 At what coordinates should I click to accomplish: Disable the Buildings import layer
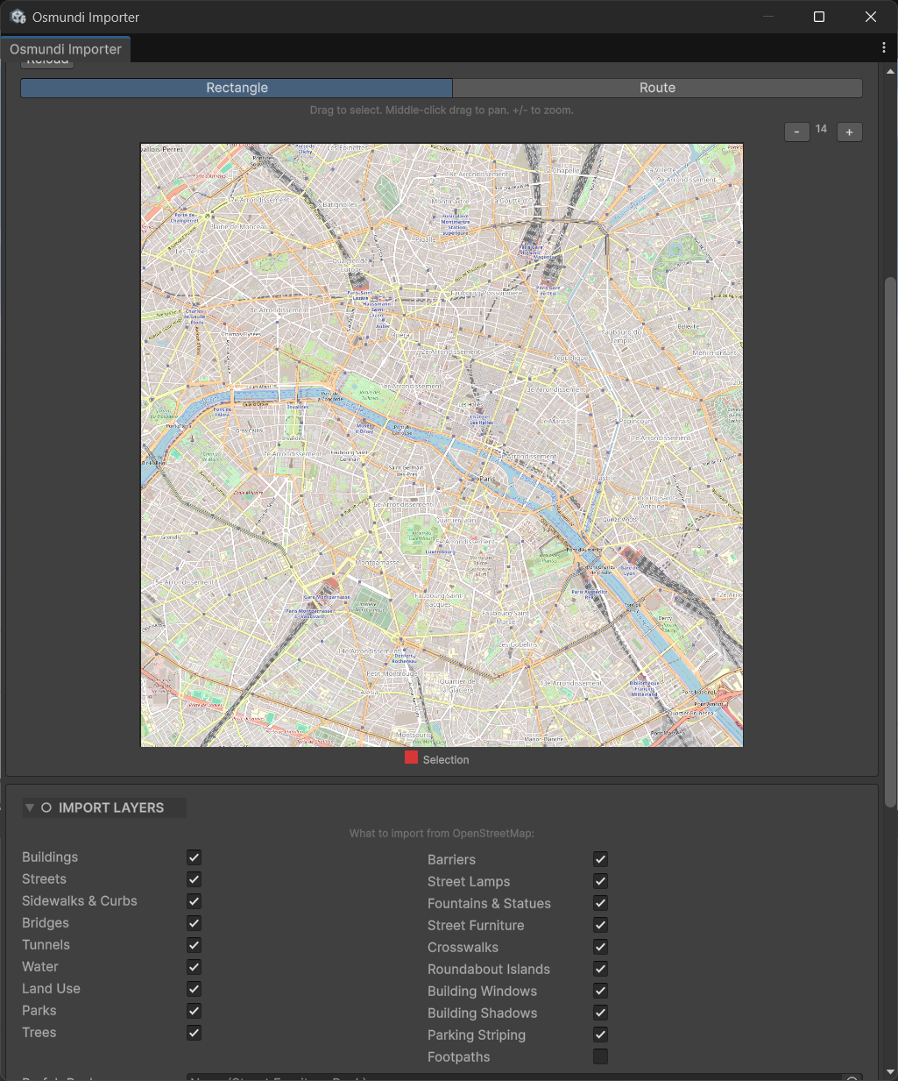click(x=194, y=857)
